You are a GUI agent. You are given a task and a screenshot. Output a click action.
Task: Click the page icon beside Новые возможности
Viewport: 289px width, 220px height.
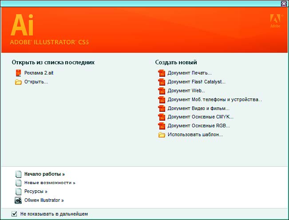19,183
